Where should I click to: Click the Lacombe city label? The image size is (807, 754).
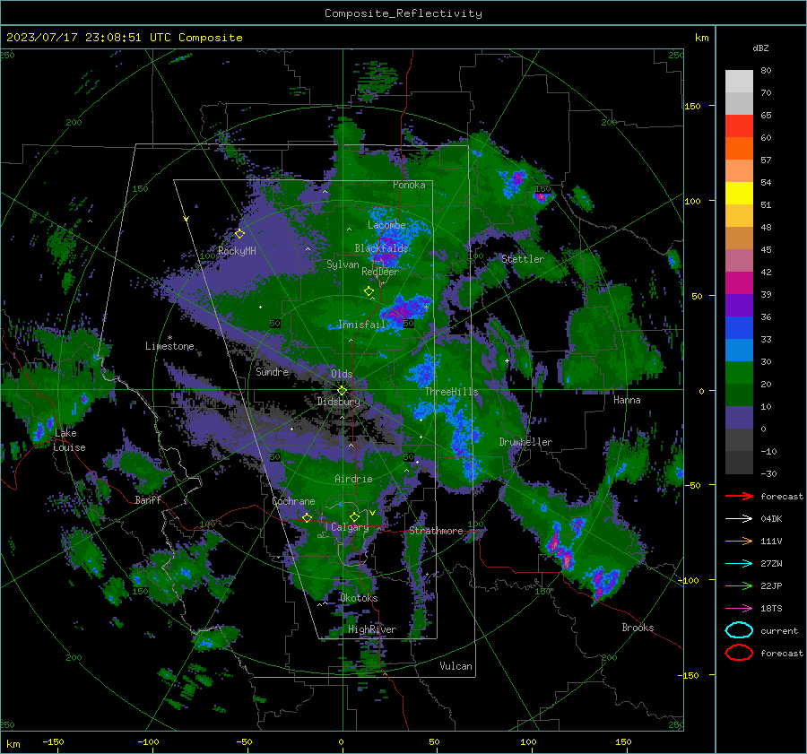tap(386, 225)
